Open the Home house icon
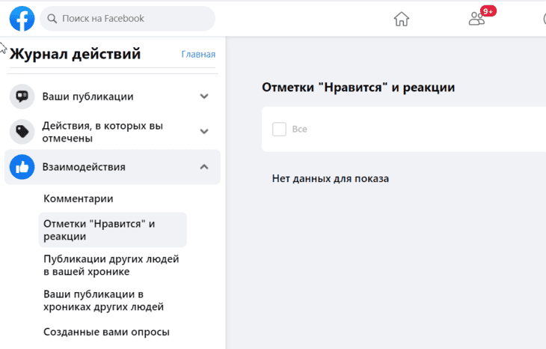Screen dimensions: 546x349 click(x=401, y=19)
